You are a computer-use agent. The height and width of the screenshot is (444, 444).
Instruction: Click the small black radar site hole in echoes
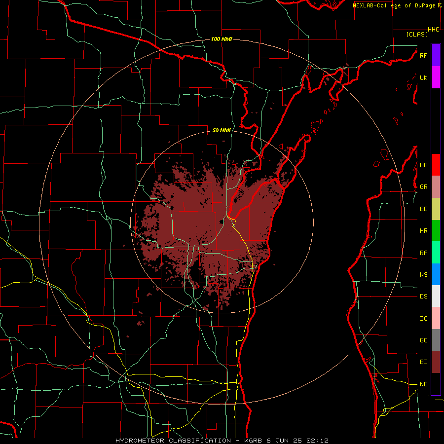(x=222, y=222)
